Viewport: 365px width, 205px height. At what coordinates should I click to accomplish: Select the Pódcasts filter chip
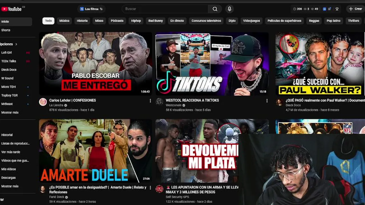click(117, 21)
